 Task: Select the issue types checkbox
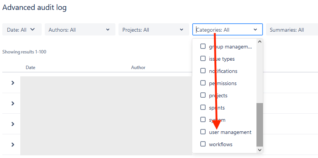coord(203,59)
